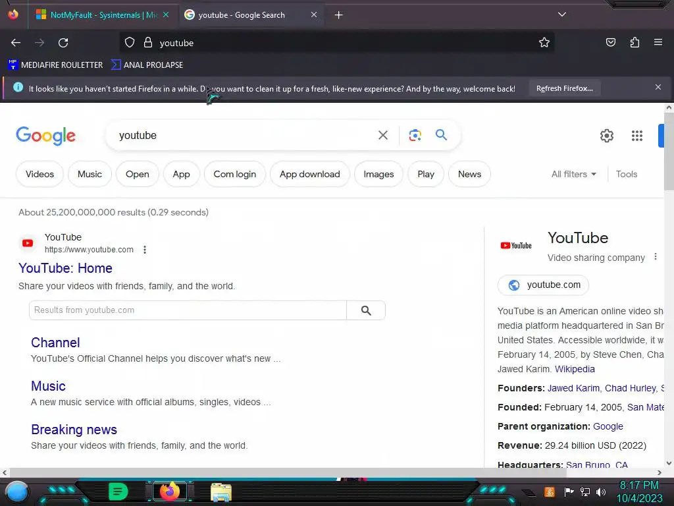
Task: Select the Images filter chip
Action: pyautogui.click(x=378, y=174)
